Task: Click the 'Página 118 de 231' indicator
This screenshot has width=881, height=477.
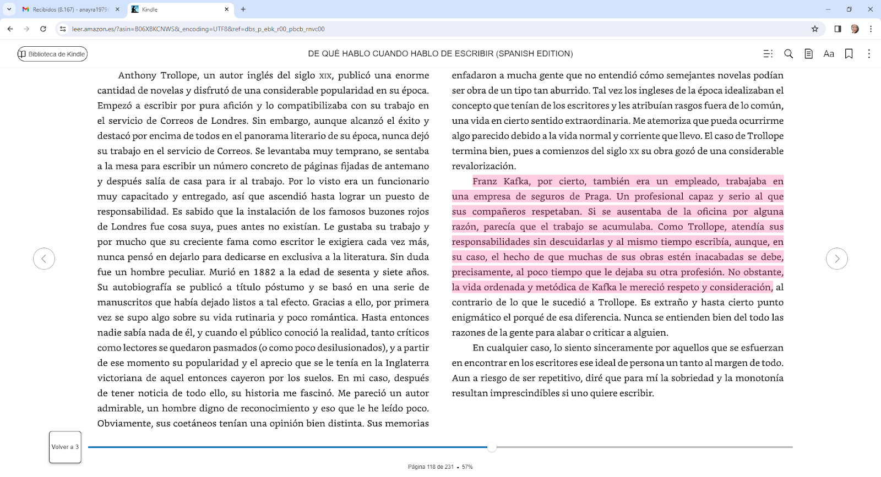Action: click(x=431, y=467)
